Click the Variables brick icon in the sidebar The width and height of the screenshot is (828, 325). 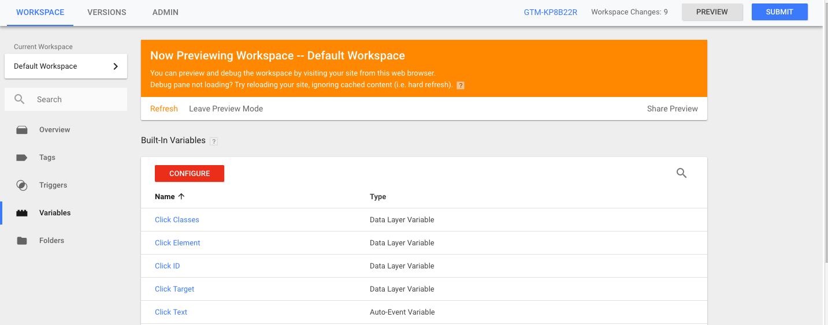coord(22,213)
